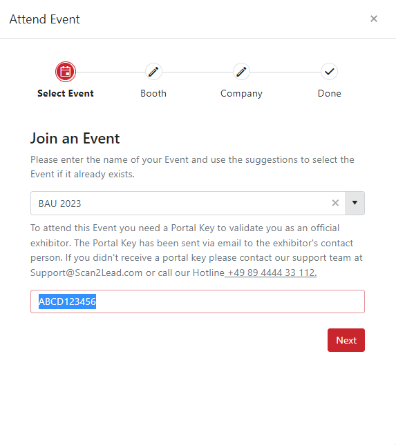396x445 pixels.
Task: Click the Please enter the name instruction text
Action: pyautogui.click(x=192, y=167)
